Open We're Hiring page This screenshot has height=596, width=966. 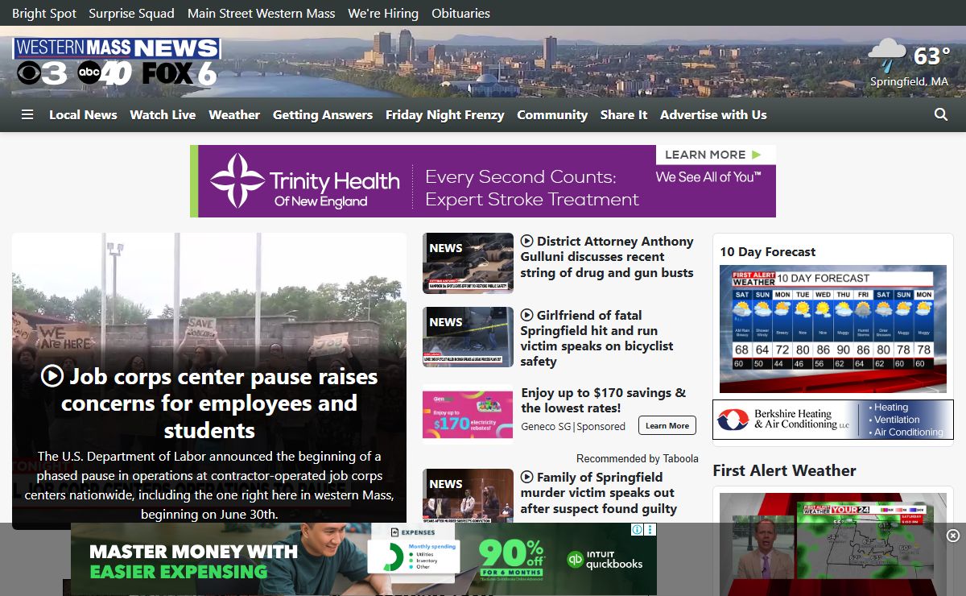[x=383, y=13]
